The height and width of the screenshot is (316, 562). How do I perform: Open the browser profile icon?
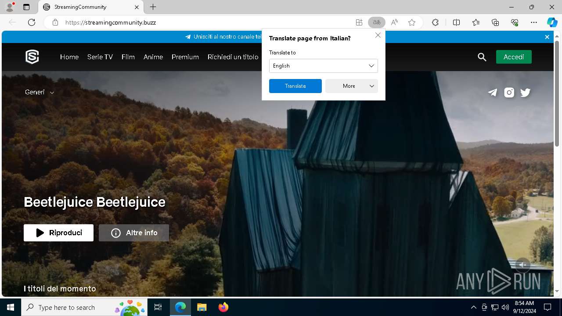9,7
